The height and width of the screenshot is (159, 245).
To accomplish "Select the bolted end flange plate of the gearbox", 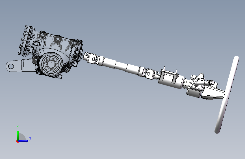I will [x=26, y=41].
